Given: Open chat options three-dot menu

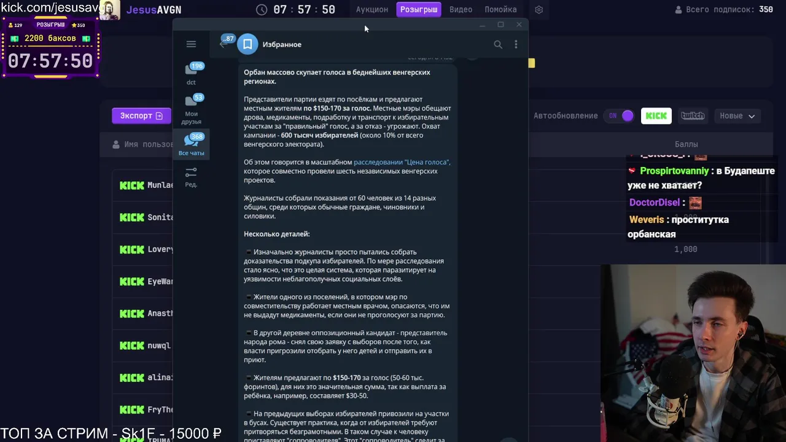Looking at the screenshot, I should tap(516, 44).
